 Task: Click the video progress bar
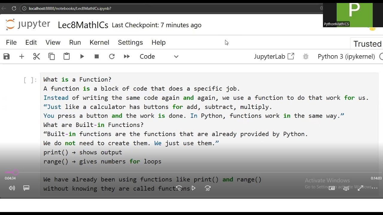pos(191,172)
